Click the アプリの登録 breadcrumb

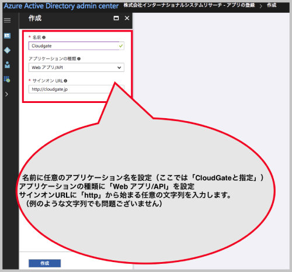coord(241,5)
